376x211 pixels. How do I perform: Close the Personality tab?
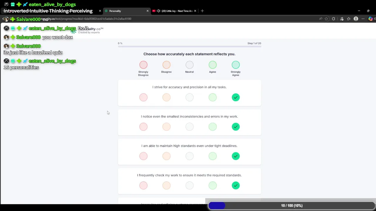(147, 11)
